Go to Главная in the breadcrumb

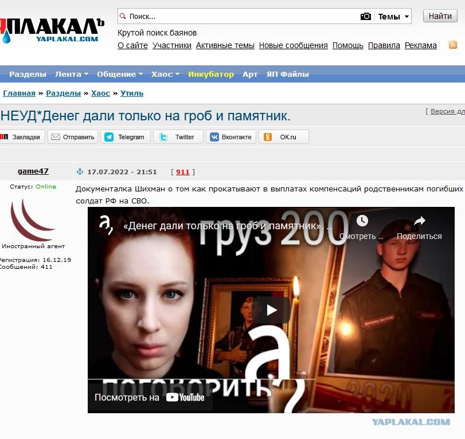(19, 93)
